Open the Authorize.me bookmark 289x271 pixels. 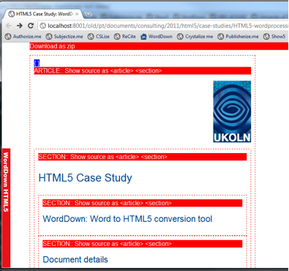click(x=23, y=37)
